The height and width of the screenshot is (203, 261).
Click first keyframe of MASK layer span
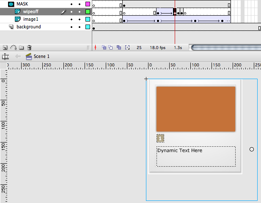pyautogui.click(x=124, y=5)
